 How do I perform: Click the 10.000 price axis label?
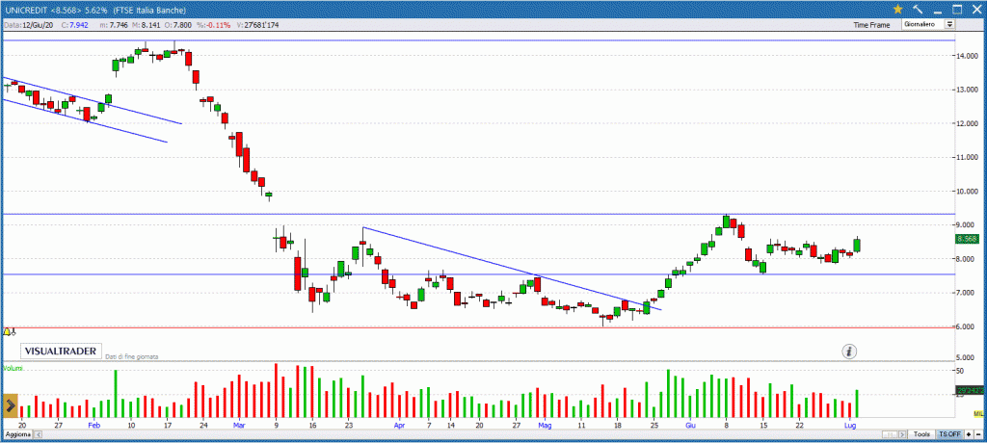point(970,192)
